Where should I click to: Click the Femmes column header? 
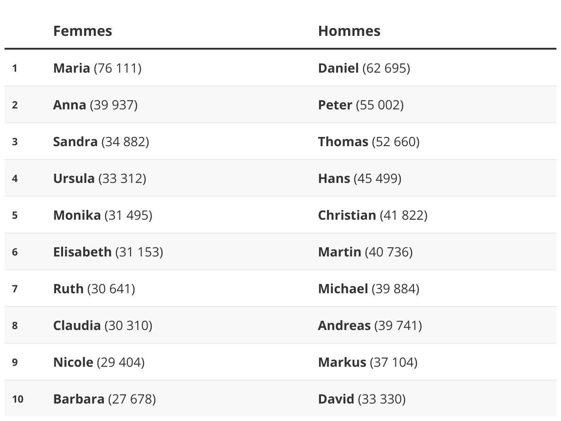click(x=82, y=31)
